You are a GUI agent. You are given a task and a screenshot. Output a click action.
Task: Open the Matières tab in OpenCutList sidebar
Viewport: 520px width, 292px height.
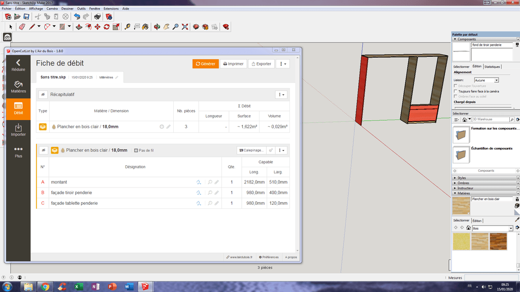pyautogui.click(x=18, y=87)
